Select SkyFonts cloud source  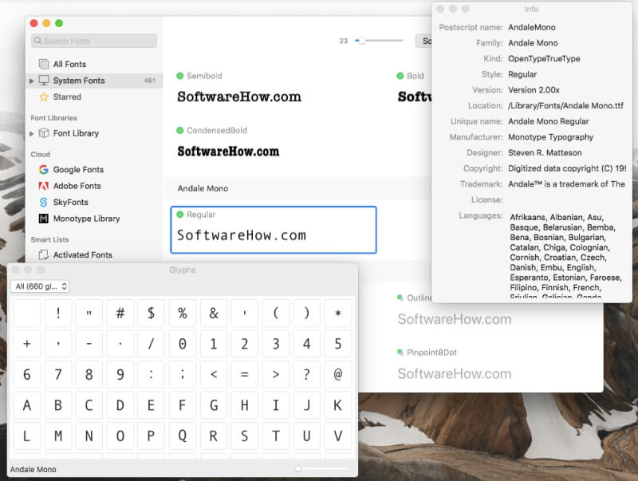tap(70, 203)
